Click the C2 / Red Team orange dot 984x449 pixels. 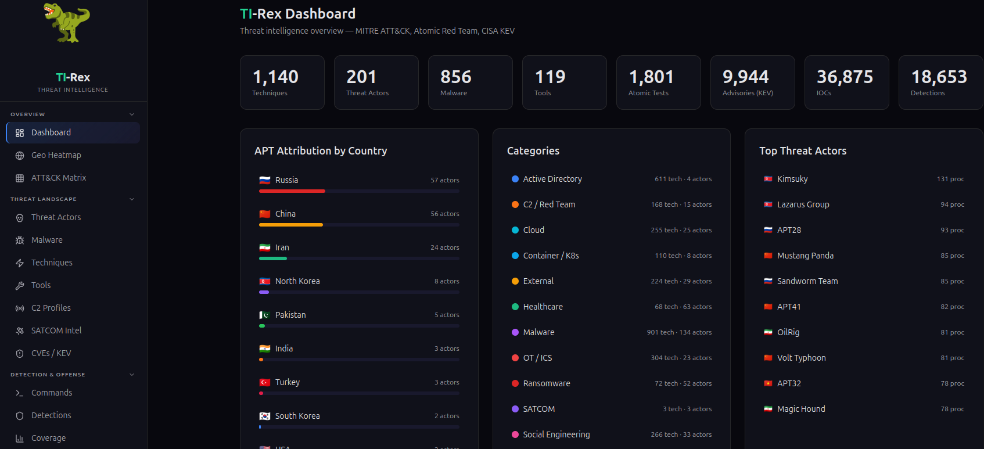pos(515,204)
